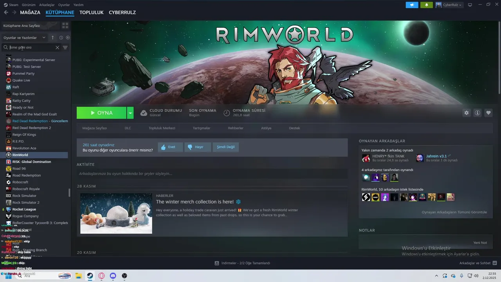Open the announcements megaphone icon
Image resolution: width=501 pixels, height=282 pixels.
click(x=412, y=5)
